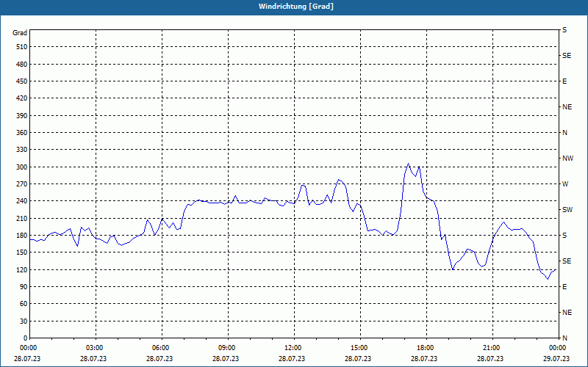Click the 30 y-axis tick label
This screenshot has height=367, width=588.
(x=24, y=321)
